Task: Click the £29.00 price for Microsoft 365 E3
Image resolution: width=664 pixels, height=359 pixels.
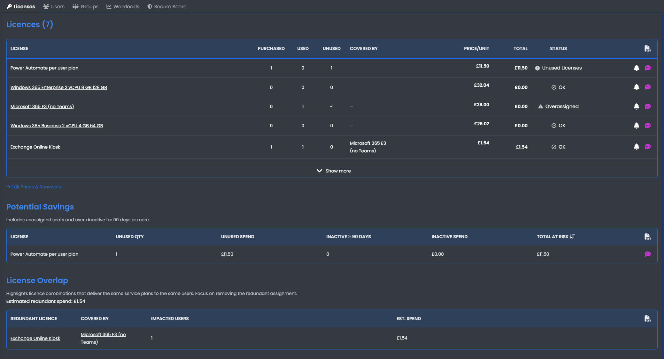Action: (x=482, y=105)
